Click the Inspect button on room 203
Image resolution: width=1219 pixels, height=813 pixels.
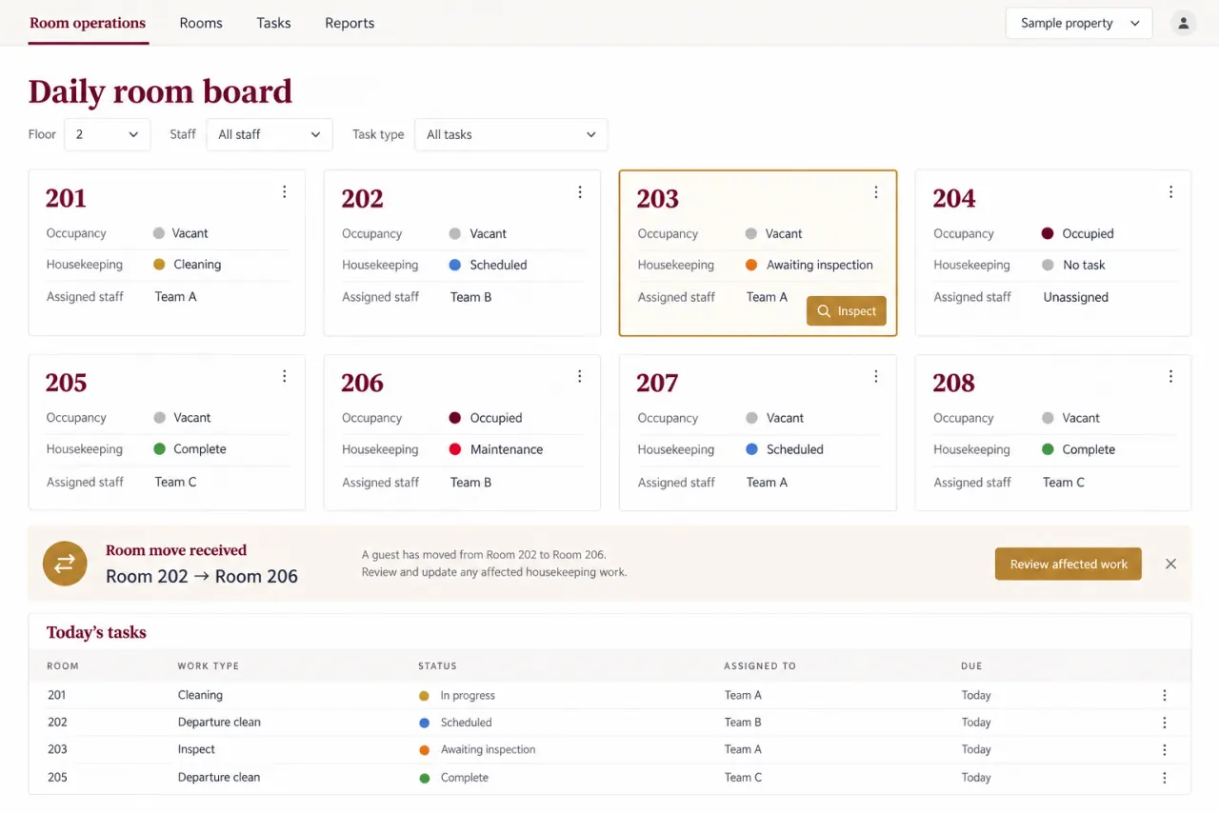tap(847, 311)
